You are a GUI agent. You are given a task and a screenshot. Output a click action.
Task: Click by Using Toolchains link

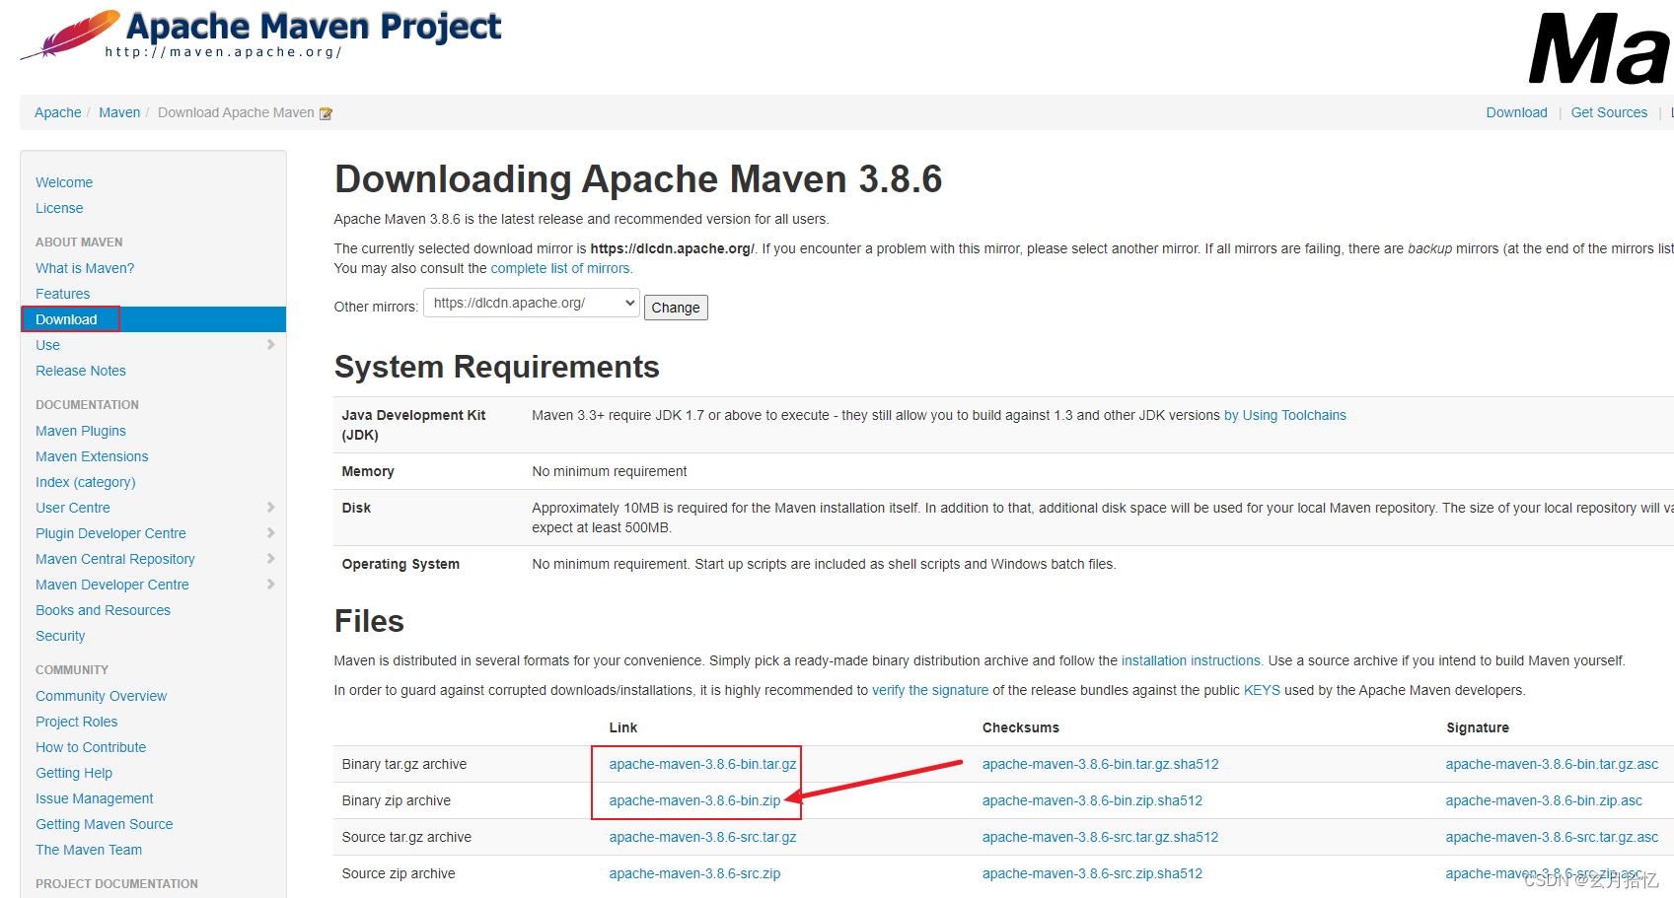tap(1285, 415)
